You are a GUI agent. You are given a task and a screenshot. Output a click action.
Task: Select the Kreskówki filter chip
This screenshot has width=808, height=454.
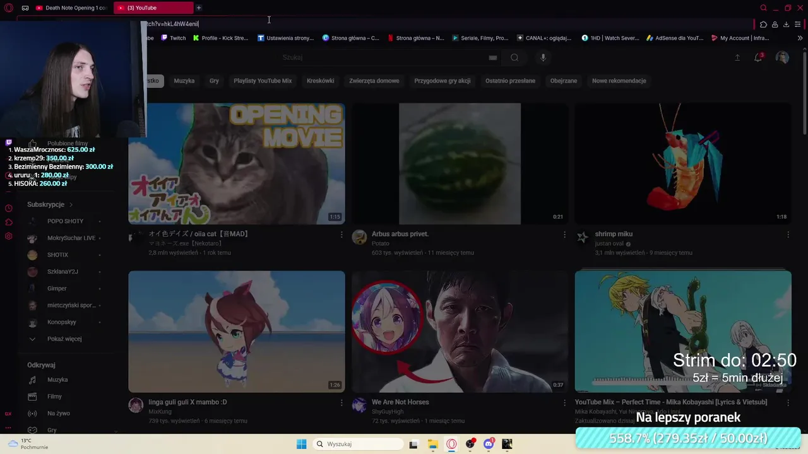[320, 81]
